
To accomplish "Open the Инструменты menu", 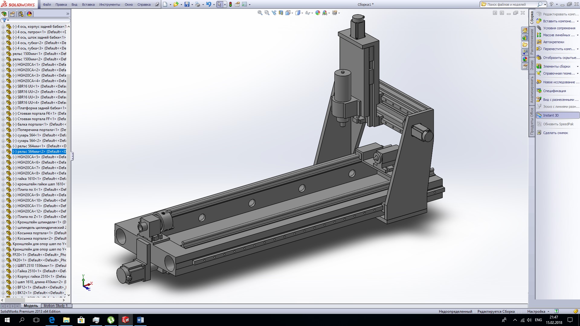I will (x=109, y=5).
